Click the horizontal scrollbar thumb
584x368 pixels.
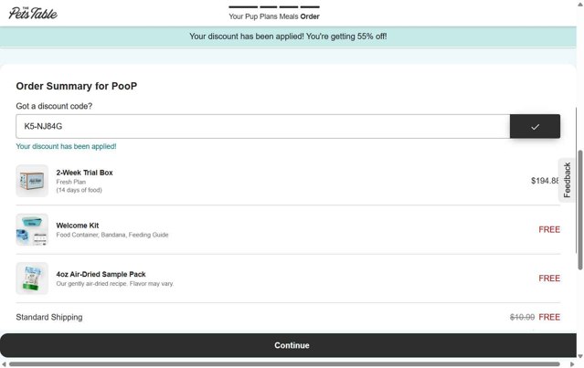click(284, 364)
